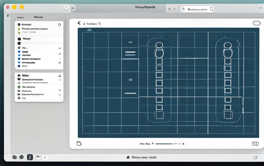Image resolution: width=264 pixels, height=166 pixels.
Task: Click the round swirl icon in the title bar
Action: pos(66,8)
